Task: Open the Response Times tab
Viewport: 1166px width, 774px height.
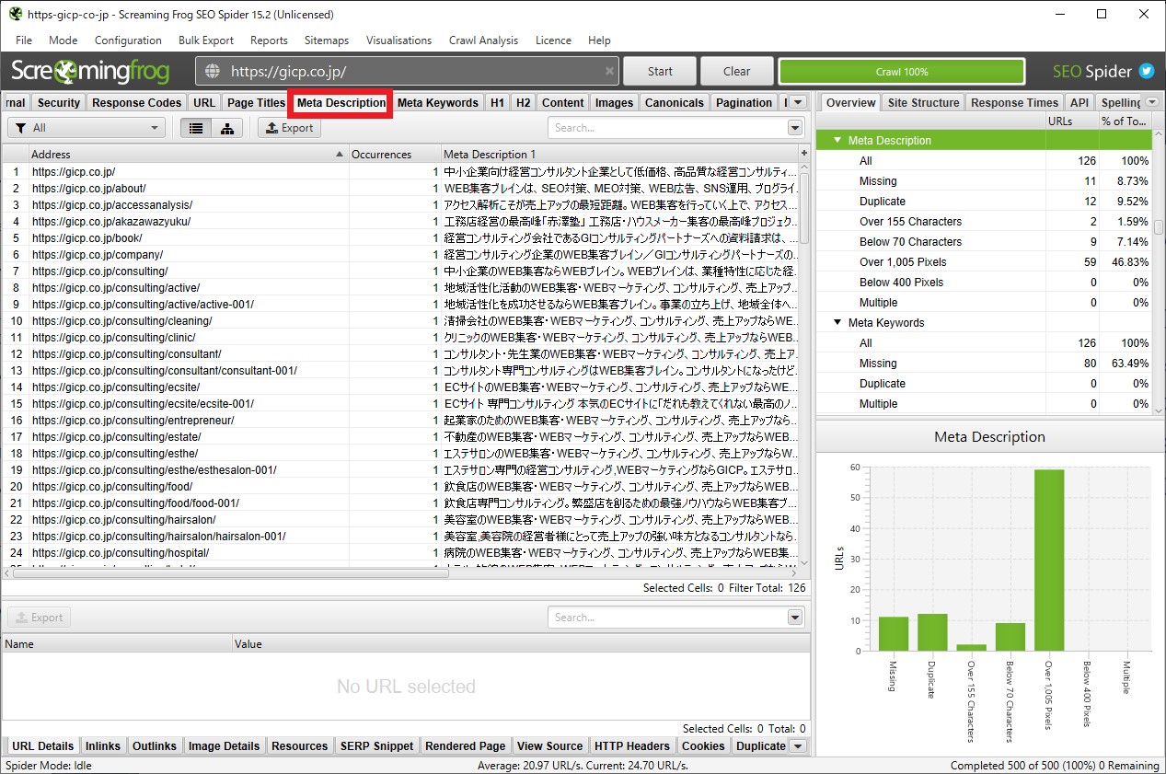Action: tap(1015, 102)
